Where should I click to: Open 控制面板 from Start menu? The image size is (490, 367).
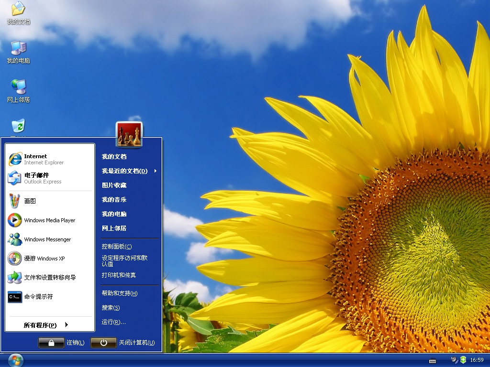pyautogui.click(x=116, y=247)
